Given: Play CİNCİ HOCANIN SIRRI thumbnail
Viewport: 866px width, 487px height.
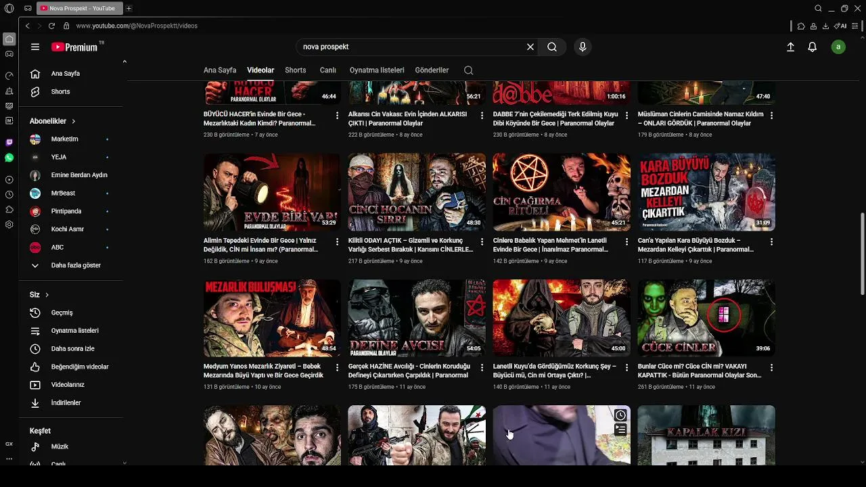Looking at the screenshot, I should pos(417,192).
